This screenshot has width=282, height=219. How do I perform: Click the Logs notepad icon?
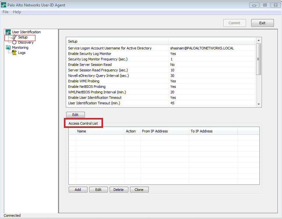pyautogui.click(x=14, y=53)
